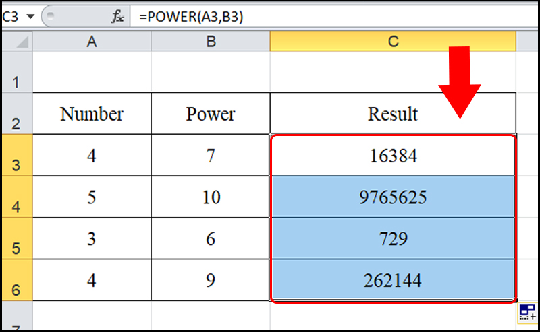Click the Result header cell

393,114
